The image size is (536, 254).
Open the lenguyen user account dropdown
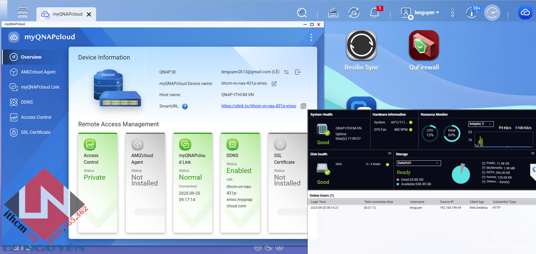426,13
